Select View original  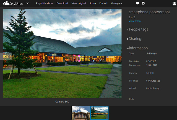(79, 3)
